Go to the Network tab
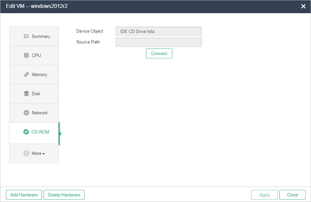Image resolution: width=311 pixels, height=202 pixels. 40,113
